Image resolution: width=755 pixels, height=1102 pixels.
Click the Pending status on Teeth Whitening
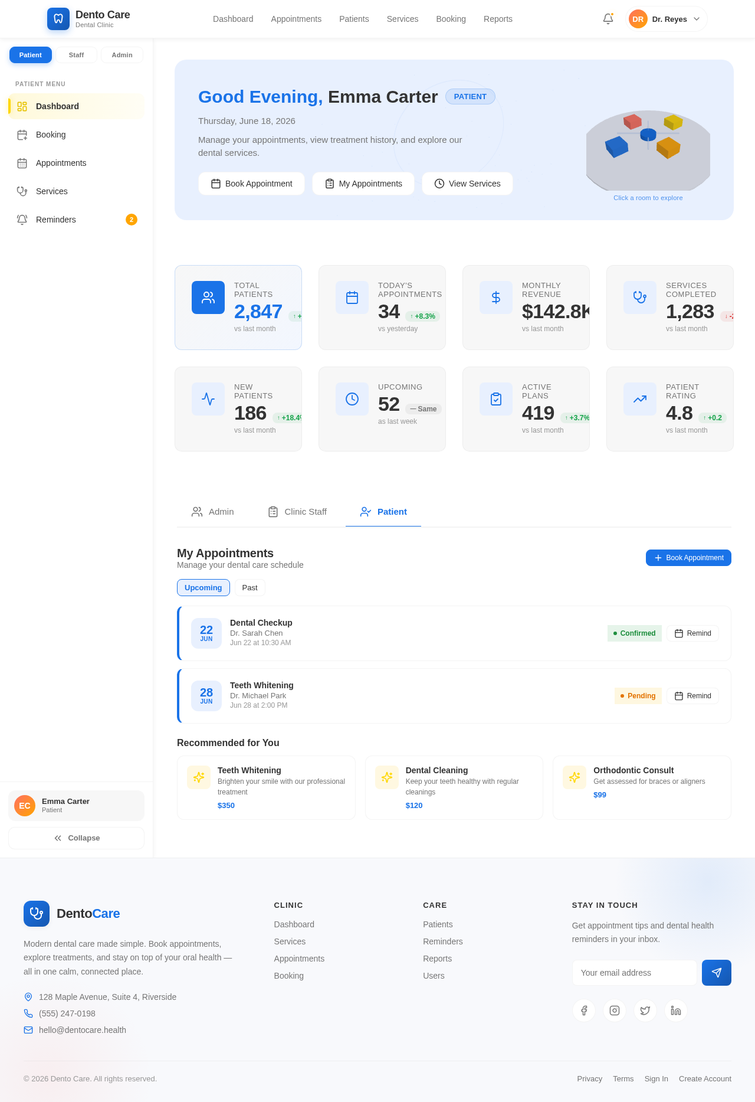tap(638, 696)
